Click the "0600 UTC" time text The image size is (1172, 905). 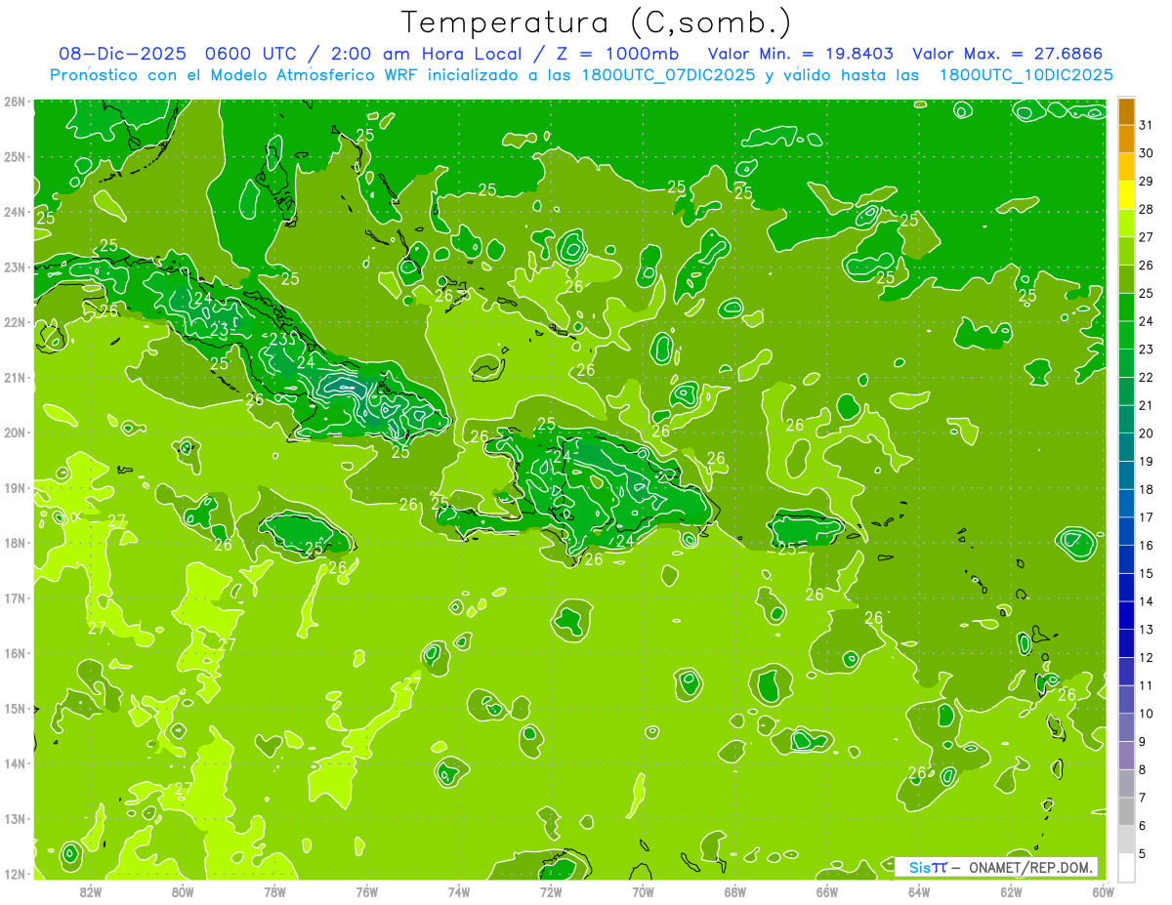point(252,54)
